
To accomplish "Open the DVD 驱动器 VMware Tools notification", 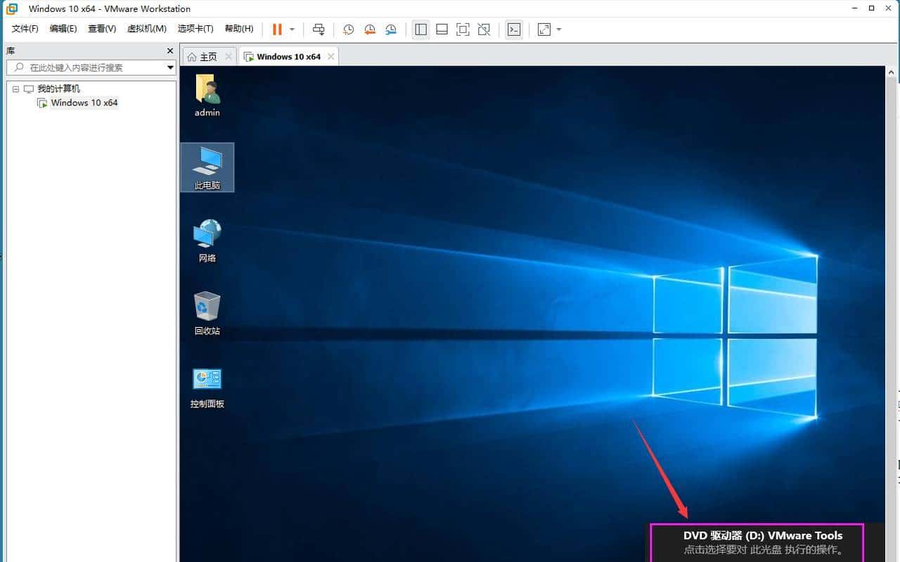I will tap(761, 542).
